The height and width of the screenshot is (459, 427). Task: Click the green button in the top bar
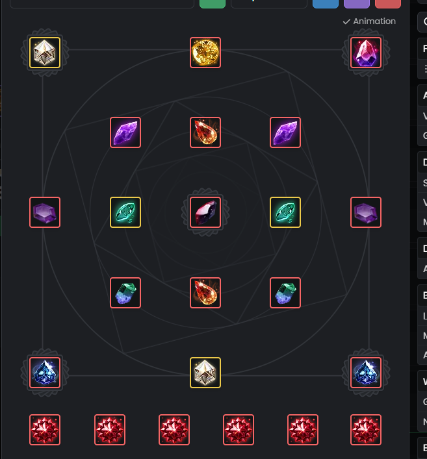213,4
